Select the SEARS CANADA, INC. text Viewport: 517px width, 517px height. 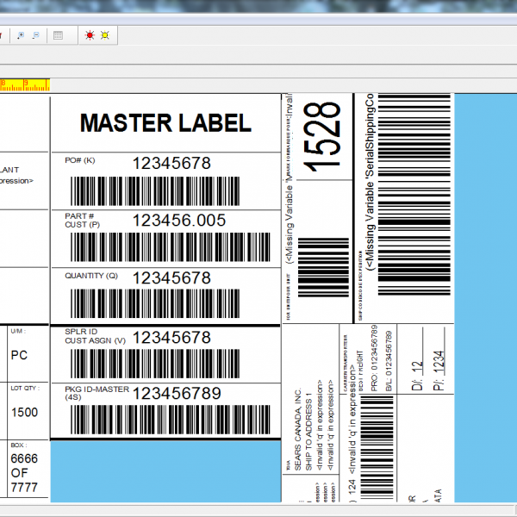[298, 430]
